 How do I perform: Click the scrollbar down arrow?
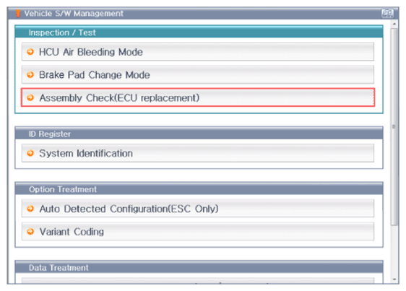click(x=394, y=279)
